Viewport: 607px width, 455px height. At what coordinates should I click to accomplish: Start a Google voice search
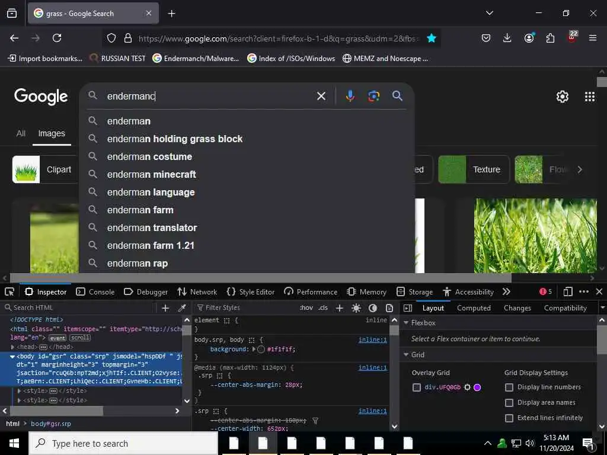pyautogui.click(x=350, y=96)
